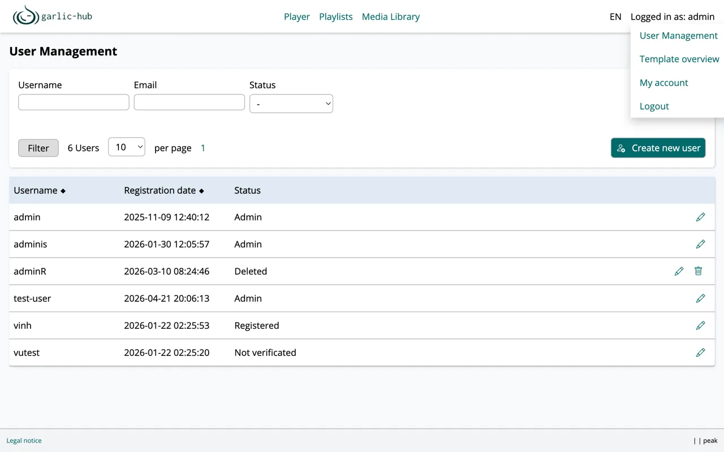Choose Logout from account menu

pyautogui.click(x=654, y=106)
